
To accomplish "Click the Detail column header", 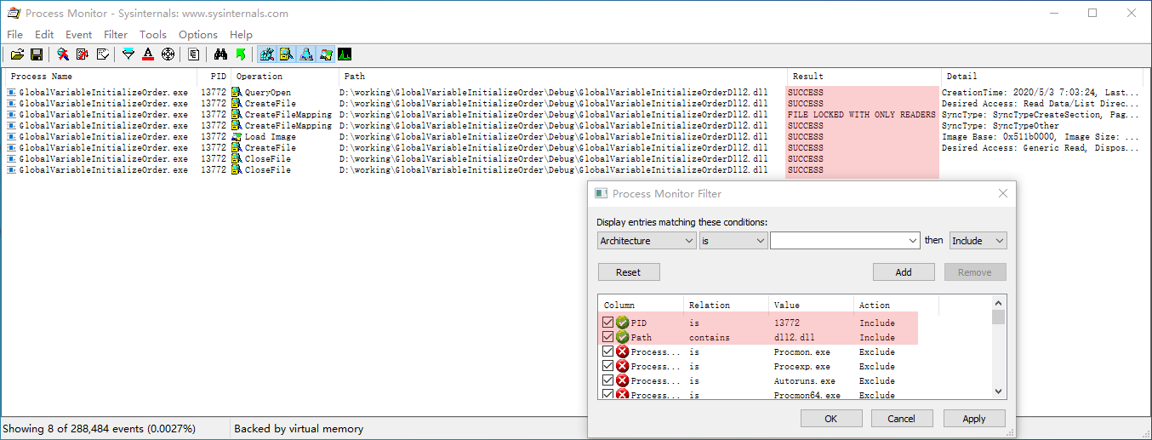I will click(x=1043, y=76).
